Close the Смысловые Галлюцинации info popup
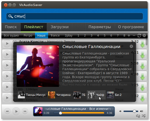This screenshot has width=150, height=121. tap(131, 46)
